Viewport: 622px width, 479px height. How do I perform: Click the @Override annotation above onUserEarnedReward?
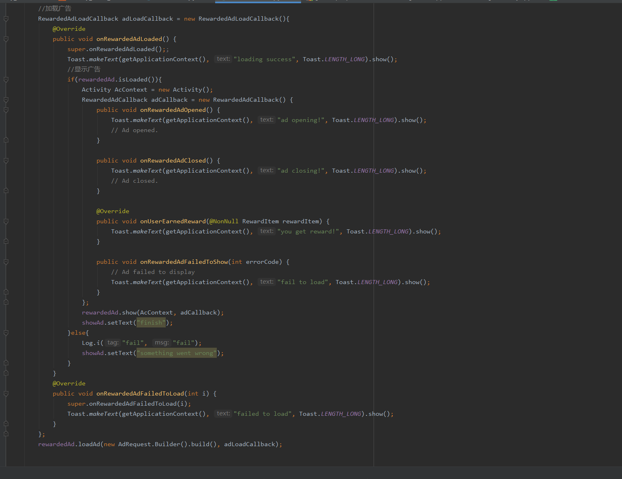(113, 211)
